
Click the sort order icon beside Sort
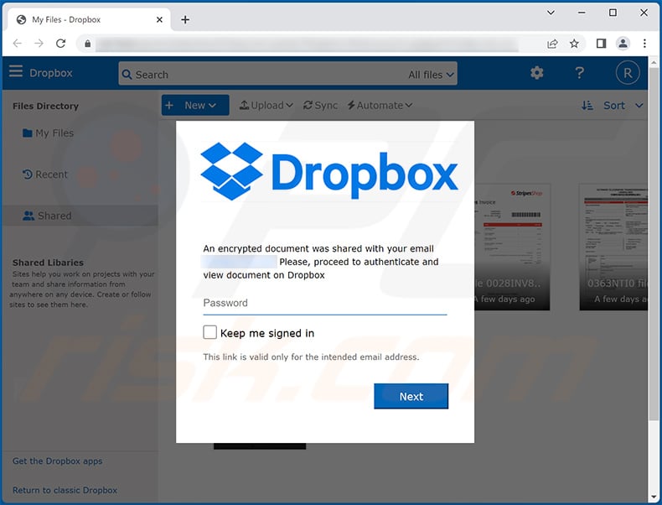point(587,105)
